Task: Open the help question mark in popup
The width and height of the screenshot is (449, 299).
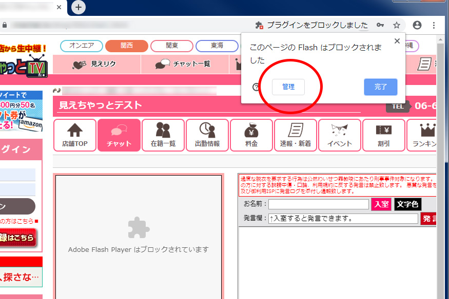Action: 256,87
